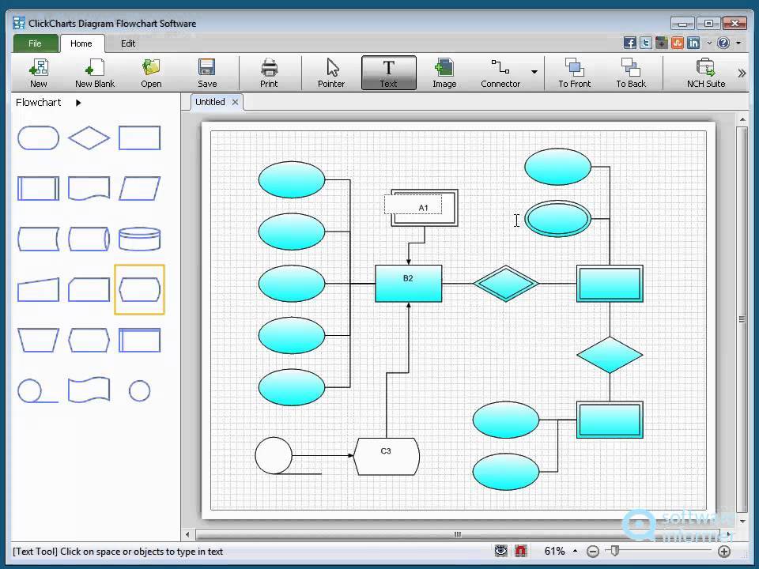
Task: Select the Untitled document tab
Action: tap(210, 102)
